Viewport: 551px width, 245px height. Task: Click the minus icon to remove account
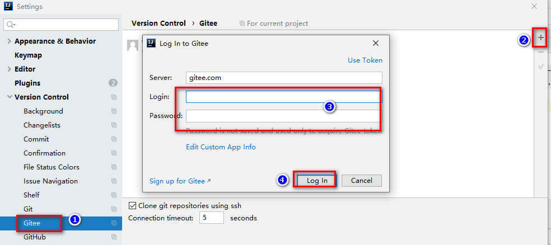click(x=540, y=52)
